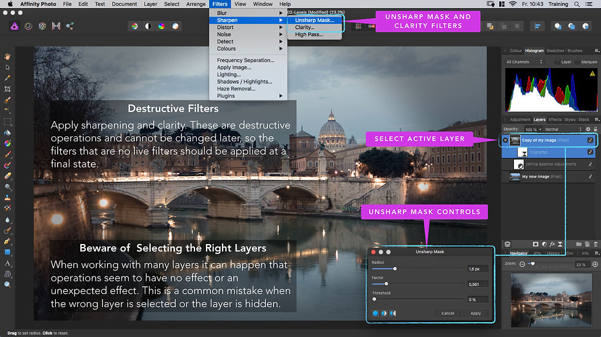Open Layer Effects fx icon
The image size is (601, 337).
553,244
